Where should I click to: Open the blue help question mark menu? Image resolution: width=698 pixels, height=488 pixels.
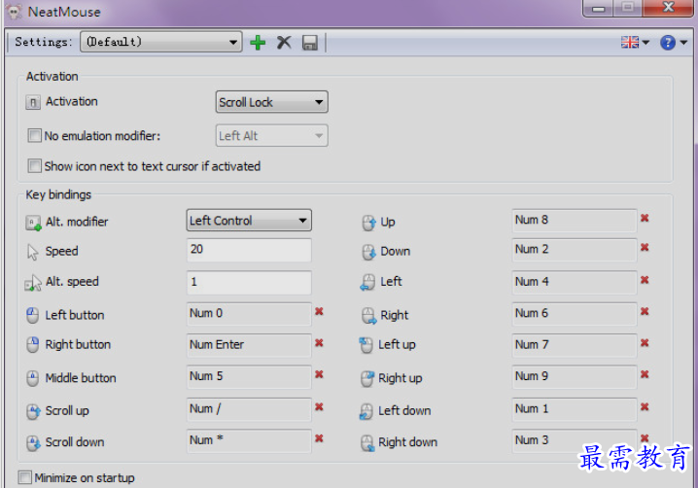tap(674, 43)
